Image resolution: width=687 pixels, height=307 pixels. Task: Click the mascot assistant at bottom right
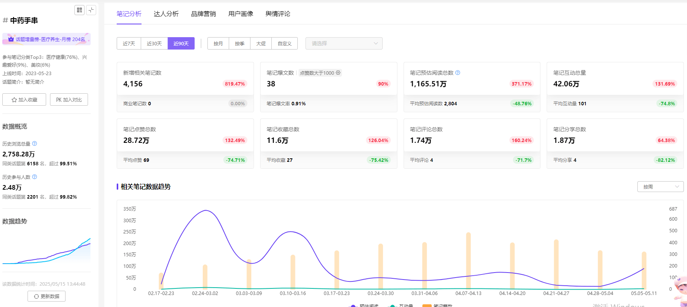[680, 291]
